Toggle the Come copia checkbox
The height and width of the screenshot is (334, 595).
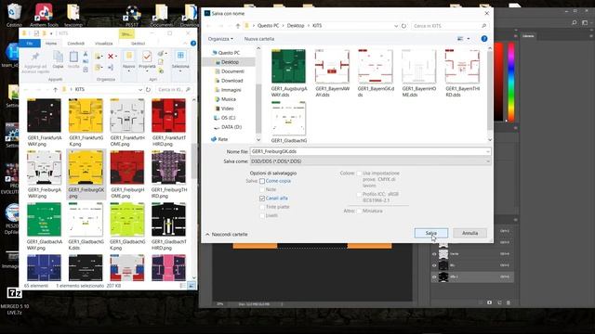[262, 181]
